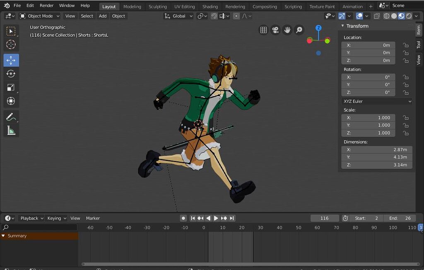Click the Location X value slider
This screenshot has width=424, height=270.
click(x=368, y=45)
